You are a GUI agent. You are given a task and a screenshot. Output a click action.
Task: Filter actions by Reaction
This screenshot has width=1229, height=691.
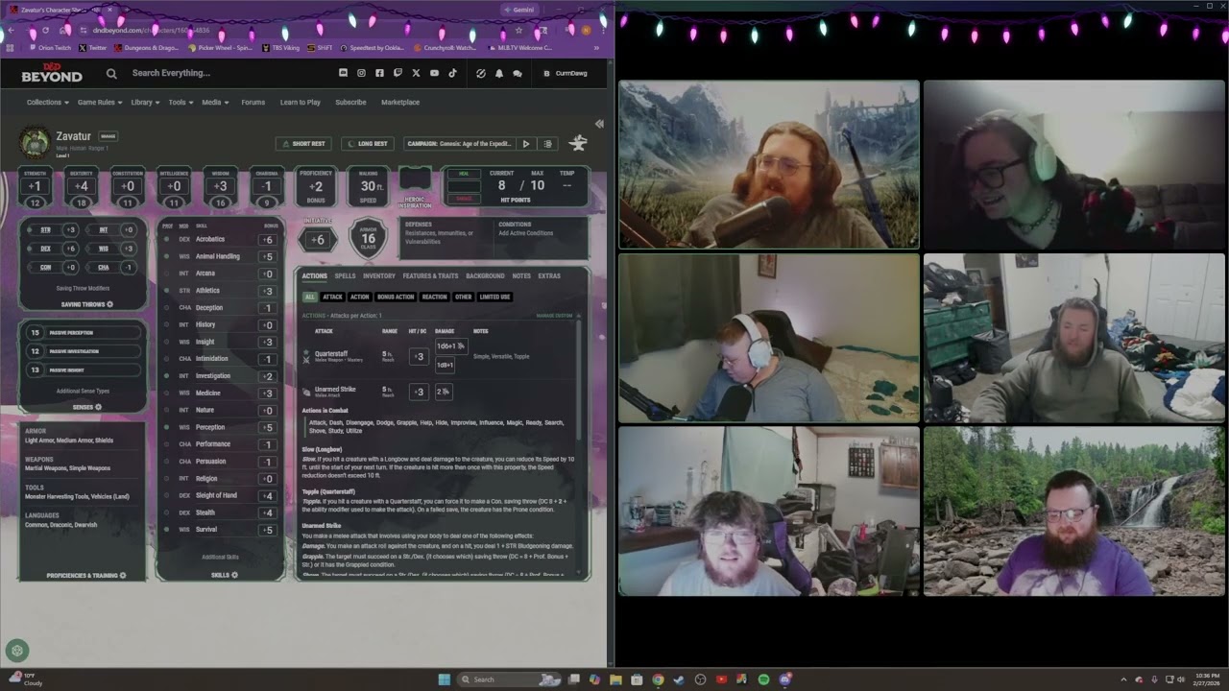[x=435, y=298]
